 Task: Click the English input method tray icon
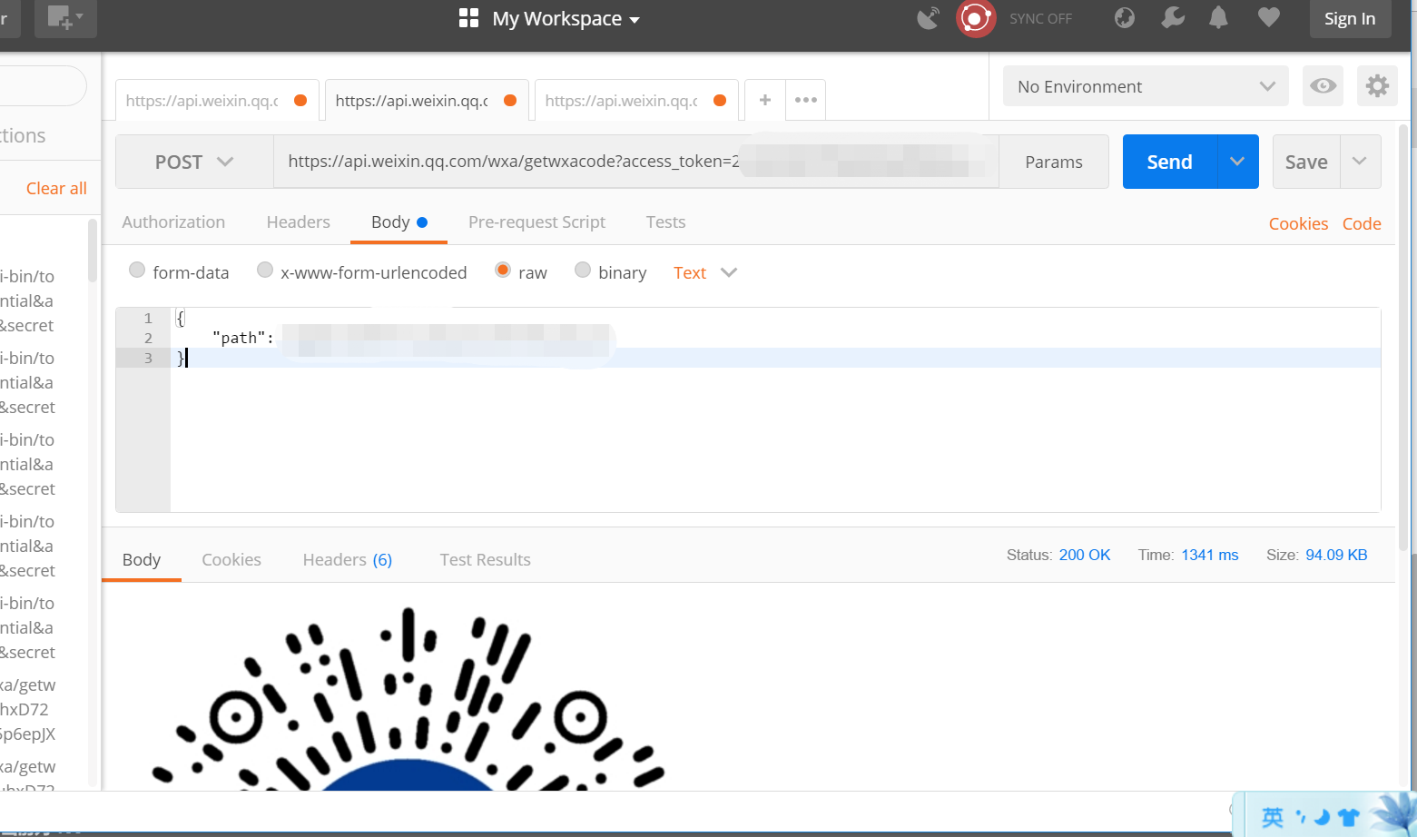[x=1273, y=817]
